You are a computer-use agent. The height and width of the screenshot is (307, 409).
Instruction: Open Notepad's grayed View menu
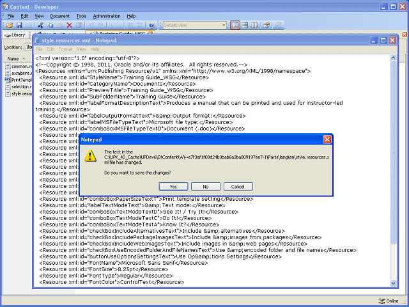click(x=81, y=49)
